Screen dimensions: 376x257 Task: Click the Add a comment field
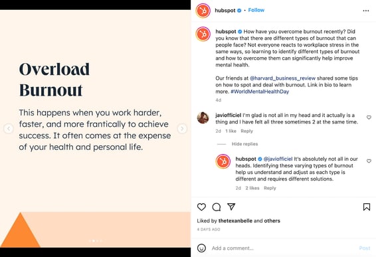point(283,248)
